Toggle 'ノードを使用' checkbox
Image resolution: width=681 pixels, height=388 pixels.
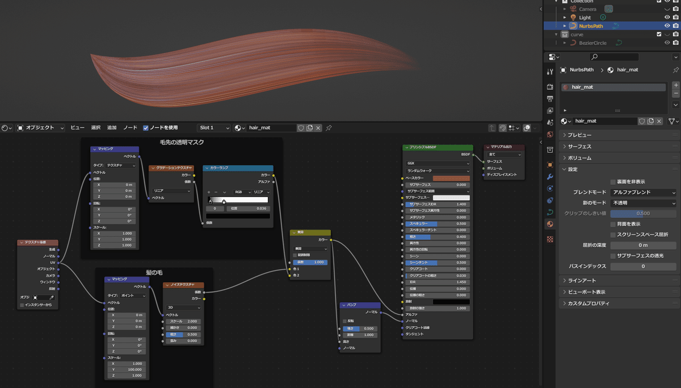point(146,128)
